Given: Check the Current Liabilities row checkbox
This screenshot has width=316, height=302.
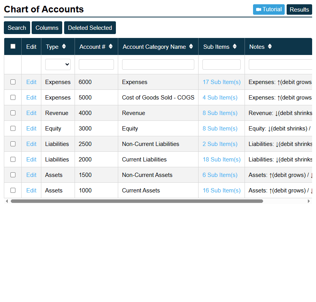Looking at the screenshot, I should 13,160.
